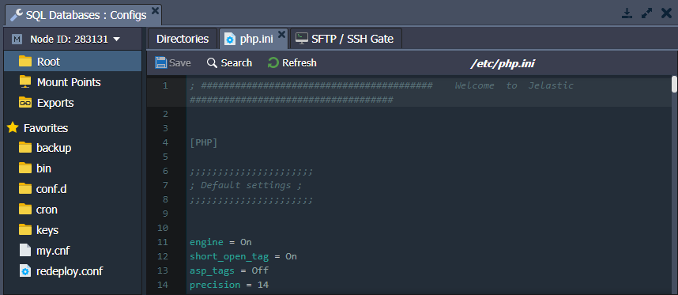Click the '; Default settings ;' comment
This screenshot has width=678, height=295.
tap(245, 185)
